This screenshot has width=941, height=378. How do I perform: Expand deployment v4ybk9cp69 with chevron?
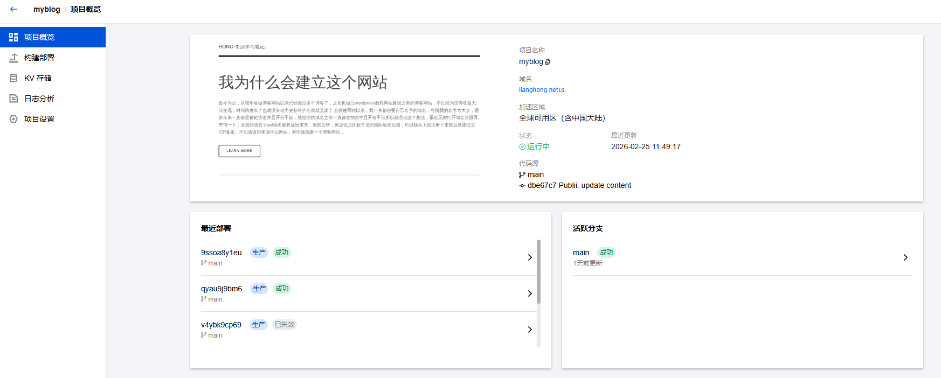530,330
